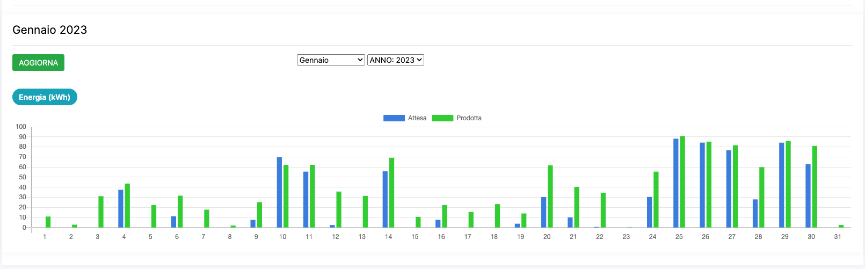Click the blue Attesa bar for day 10
Viewport: 865px width, 269px height.
(x=279, y=192)
